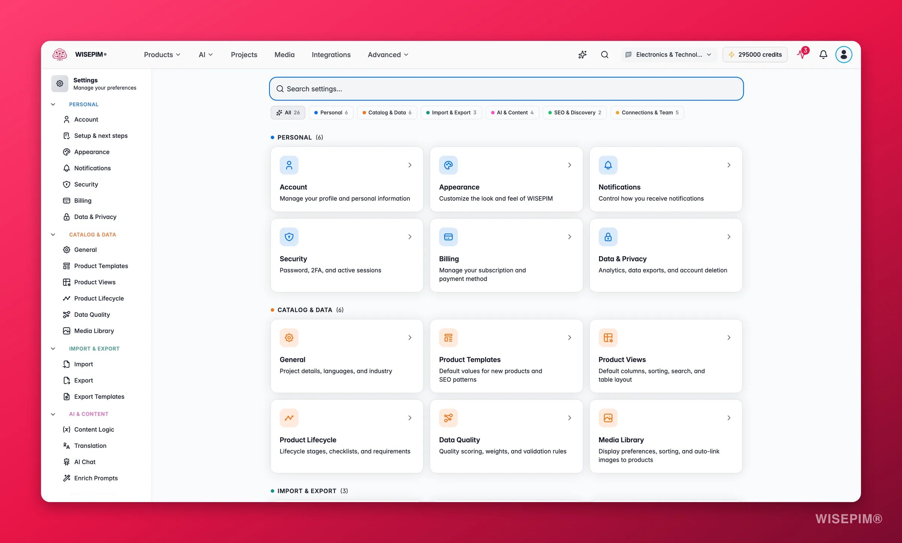Go to Integrations in top navigation
Image resolution: width=902 pixels, height=543 pixels.
coord(331,54)
